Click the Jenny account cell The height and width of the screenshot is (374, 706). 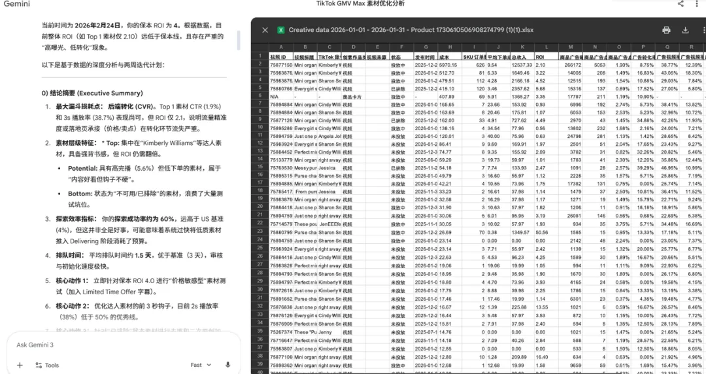coord(329,332)
